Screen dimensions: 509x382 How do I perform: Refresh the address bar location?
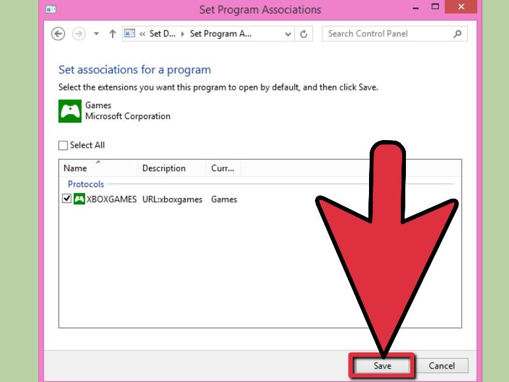pyautogui.click(x=303, y=34)
